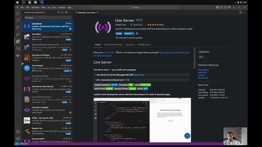
Task: Click the split editor icon
Action: click(x=240, y=12)
